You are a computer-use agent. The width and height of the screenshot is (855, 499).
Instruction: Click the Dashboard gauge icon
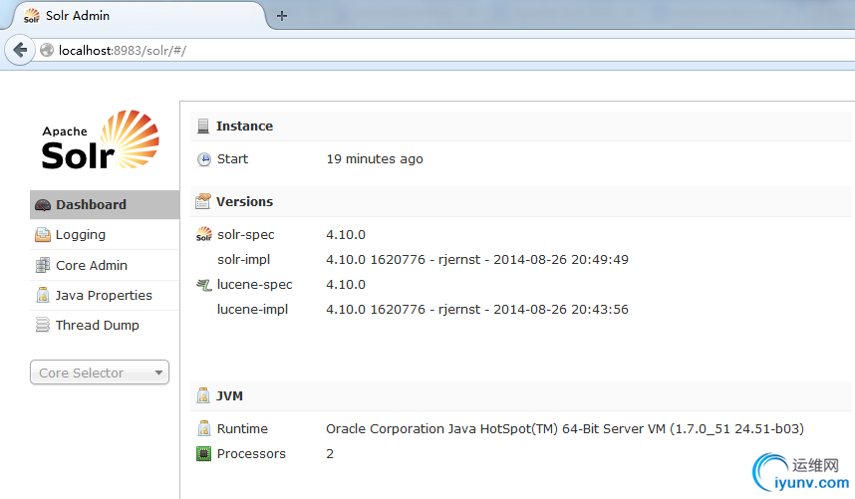43,205
